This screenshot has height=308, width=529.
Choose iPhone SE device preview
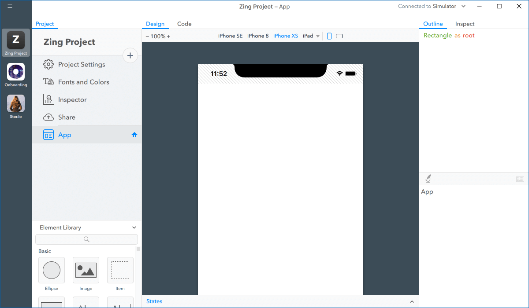230,36
